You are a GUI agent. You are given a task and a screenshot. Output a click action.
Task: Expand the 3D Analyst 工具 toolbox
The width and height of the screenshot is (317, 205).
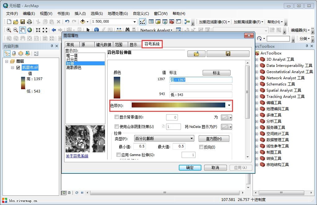tap(257, 59)
